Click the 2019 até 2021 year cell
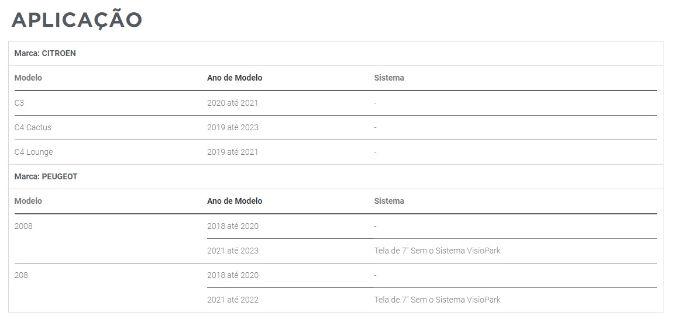Screen dimensions: 688x330 [233, 152]
